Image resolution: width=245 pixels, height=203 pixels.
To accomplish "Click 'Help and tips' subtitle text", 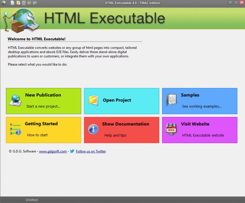I will [115, 135].
